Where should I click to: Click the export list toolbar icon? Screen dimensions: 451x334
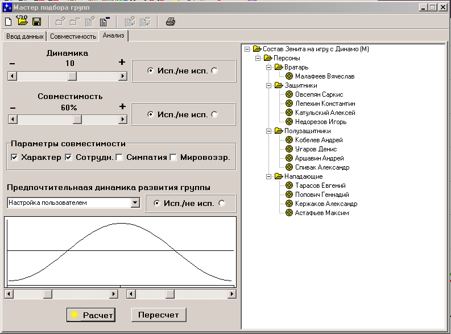pyautogui.click(x=145, y=22)
